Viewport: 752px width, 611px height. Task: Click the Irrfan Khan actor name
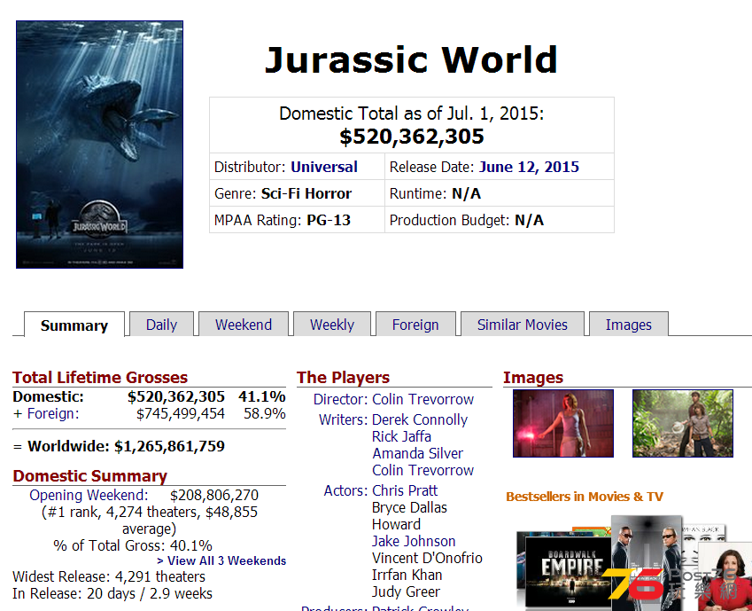click(x=407, y=575)
